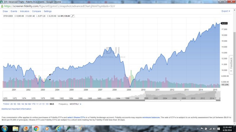This screenshot has width=236, height=132.
Task: Open Windows Media Player from taskbar
Action: (x=47, y=129)
